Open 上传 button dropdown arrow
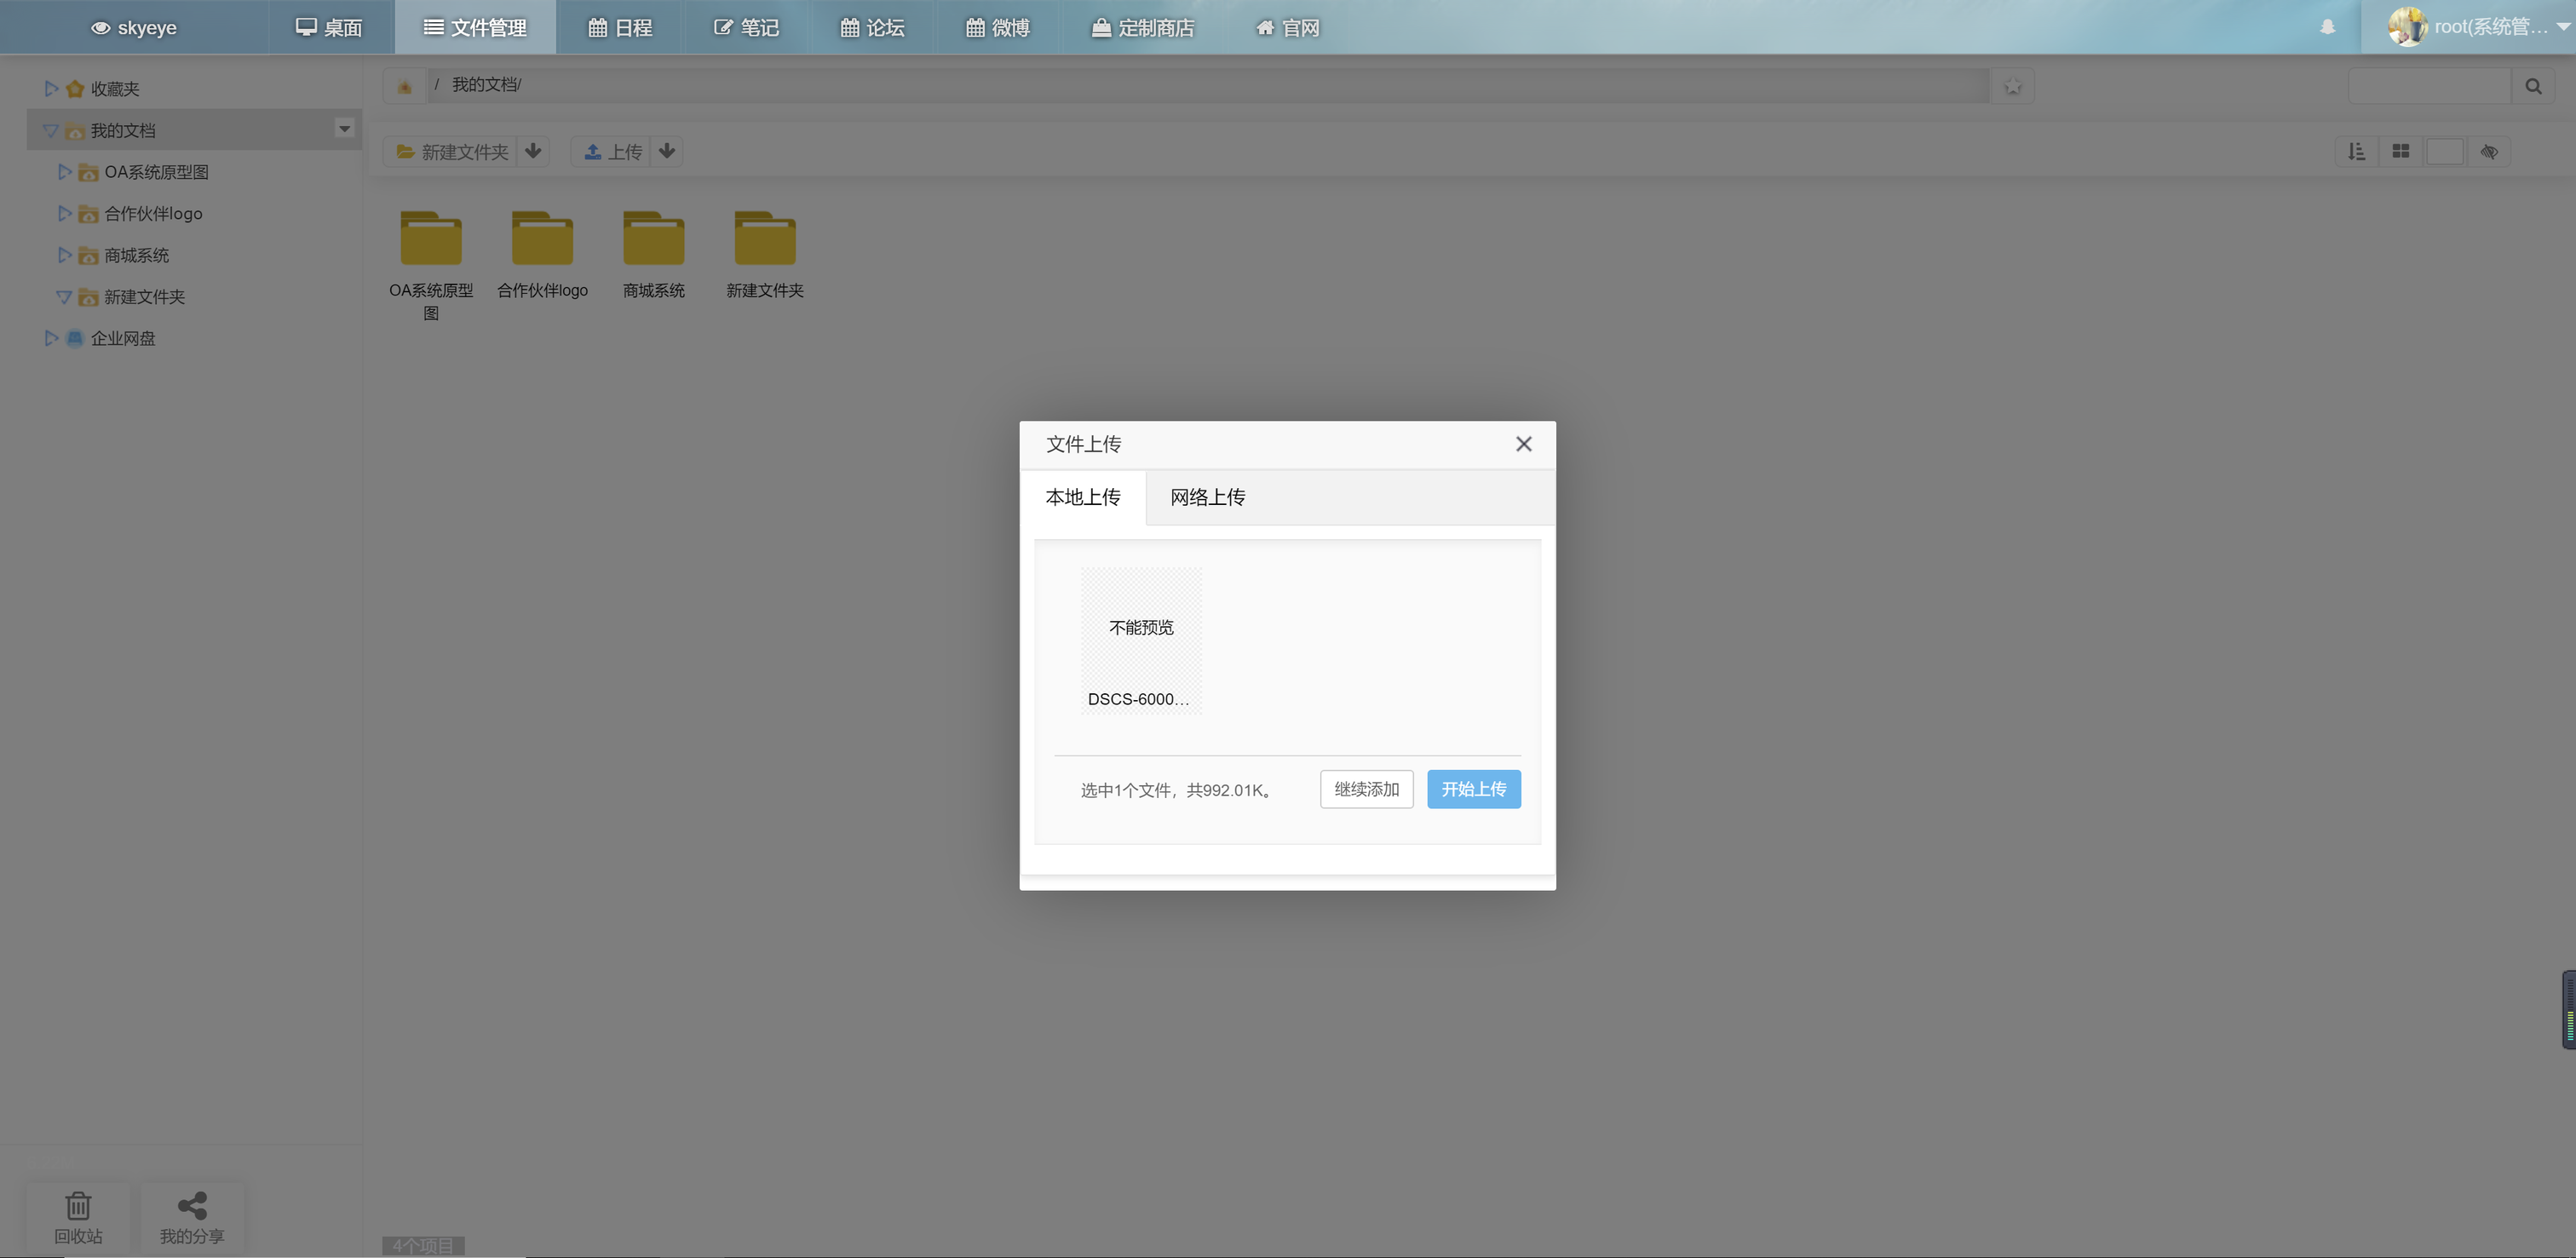Viewport: 2576px width, 1258px height. click(x=667, y=151)
